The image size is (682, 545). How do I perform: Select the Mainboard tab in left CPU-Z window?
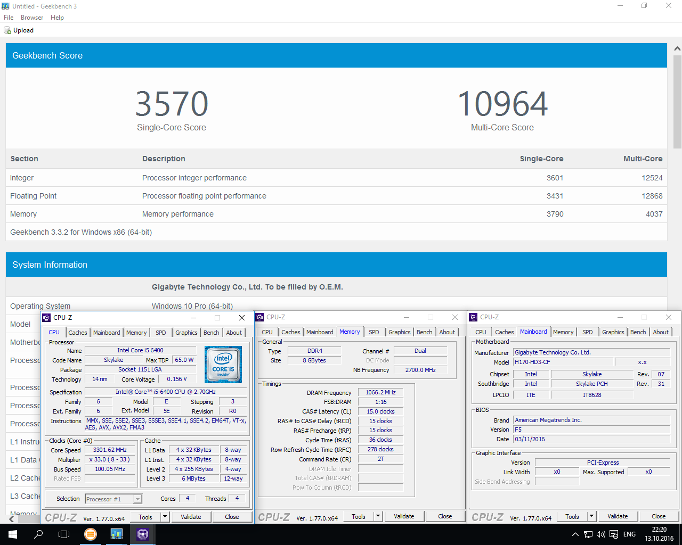click(x=107, y=333)
